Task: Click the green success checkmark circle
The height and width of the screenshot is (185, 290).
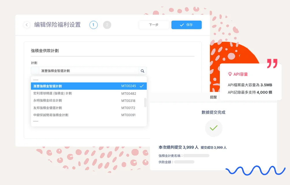Action: click(213, 128)
